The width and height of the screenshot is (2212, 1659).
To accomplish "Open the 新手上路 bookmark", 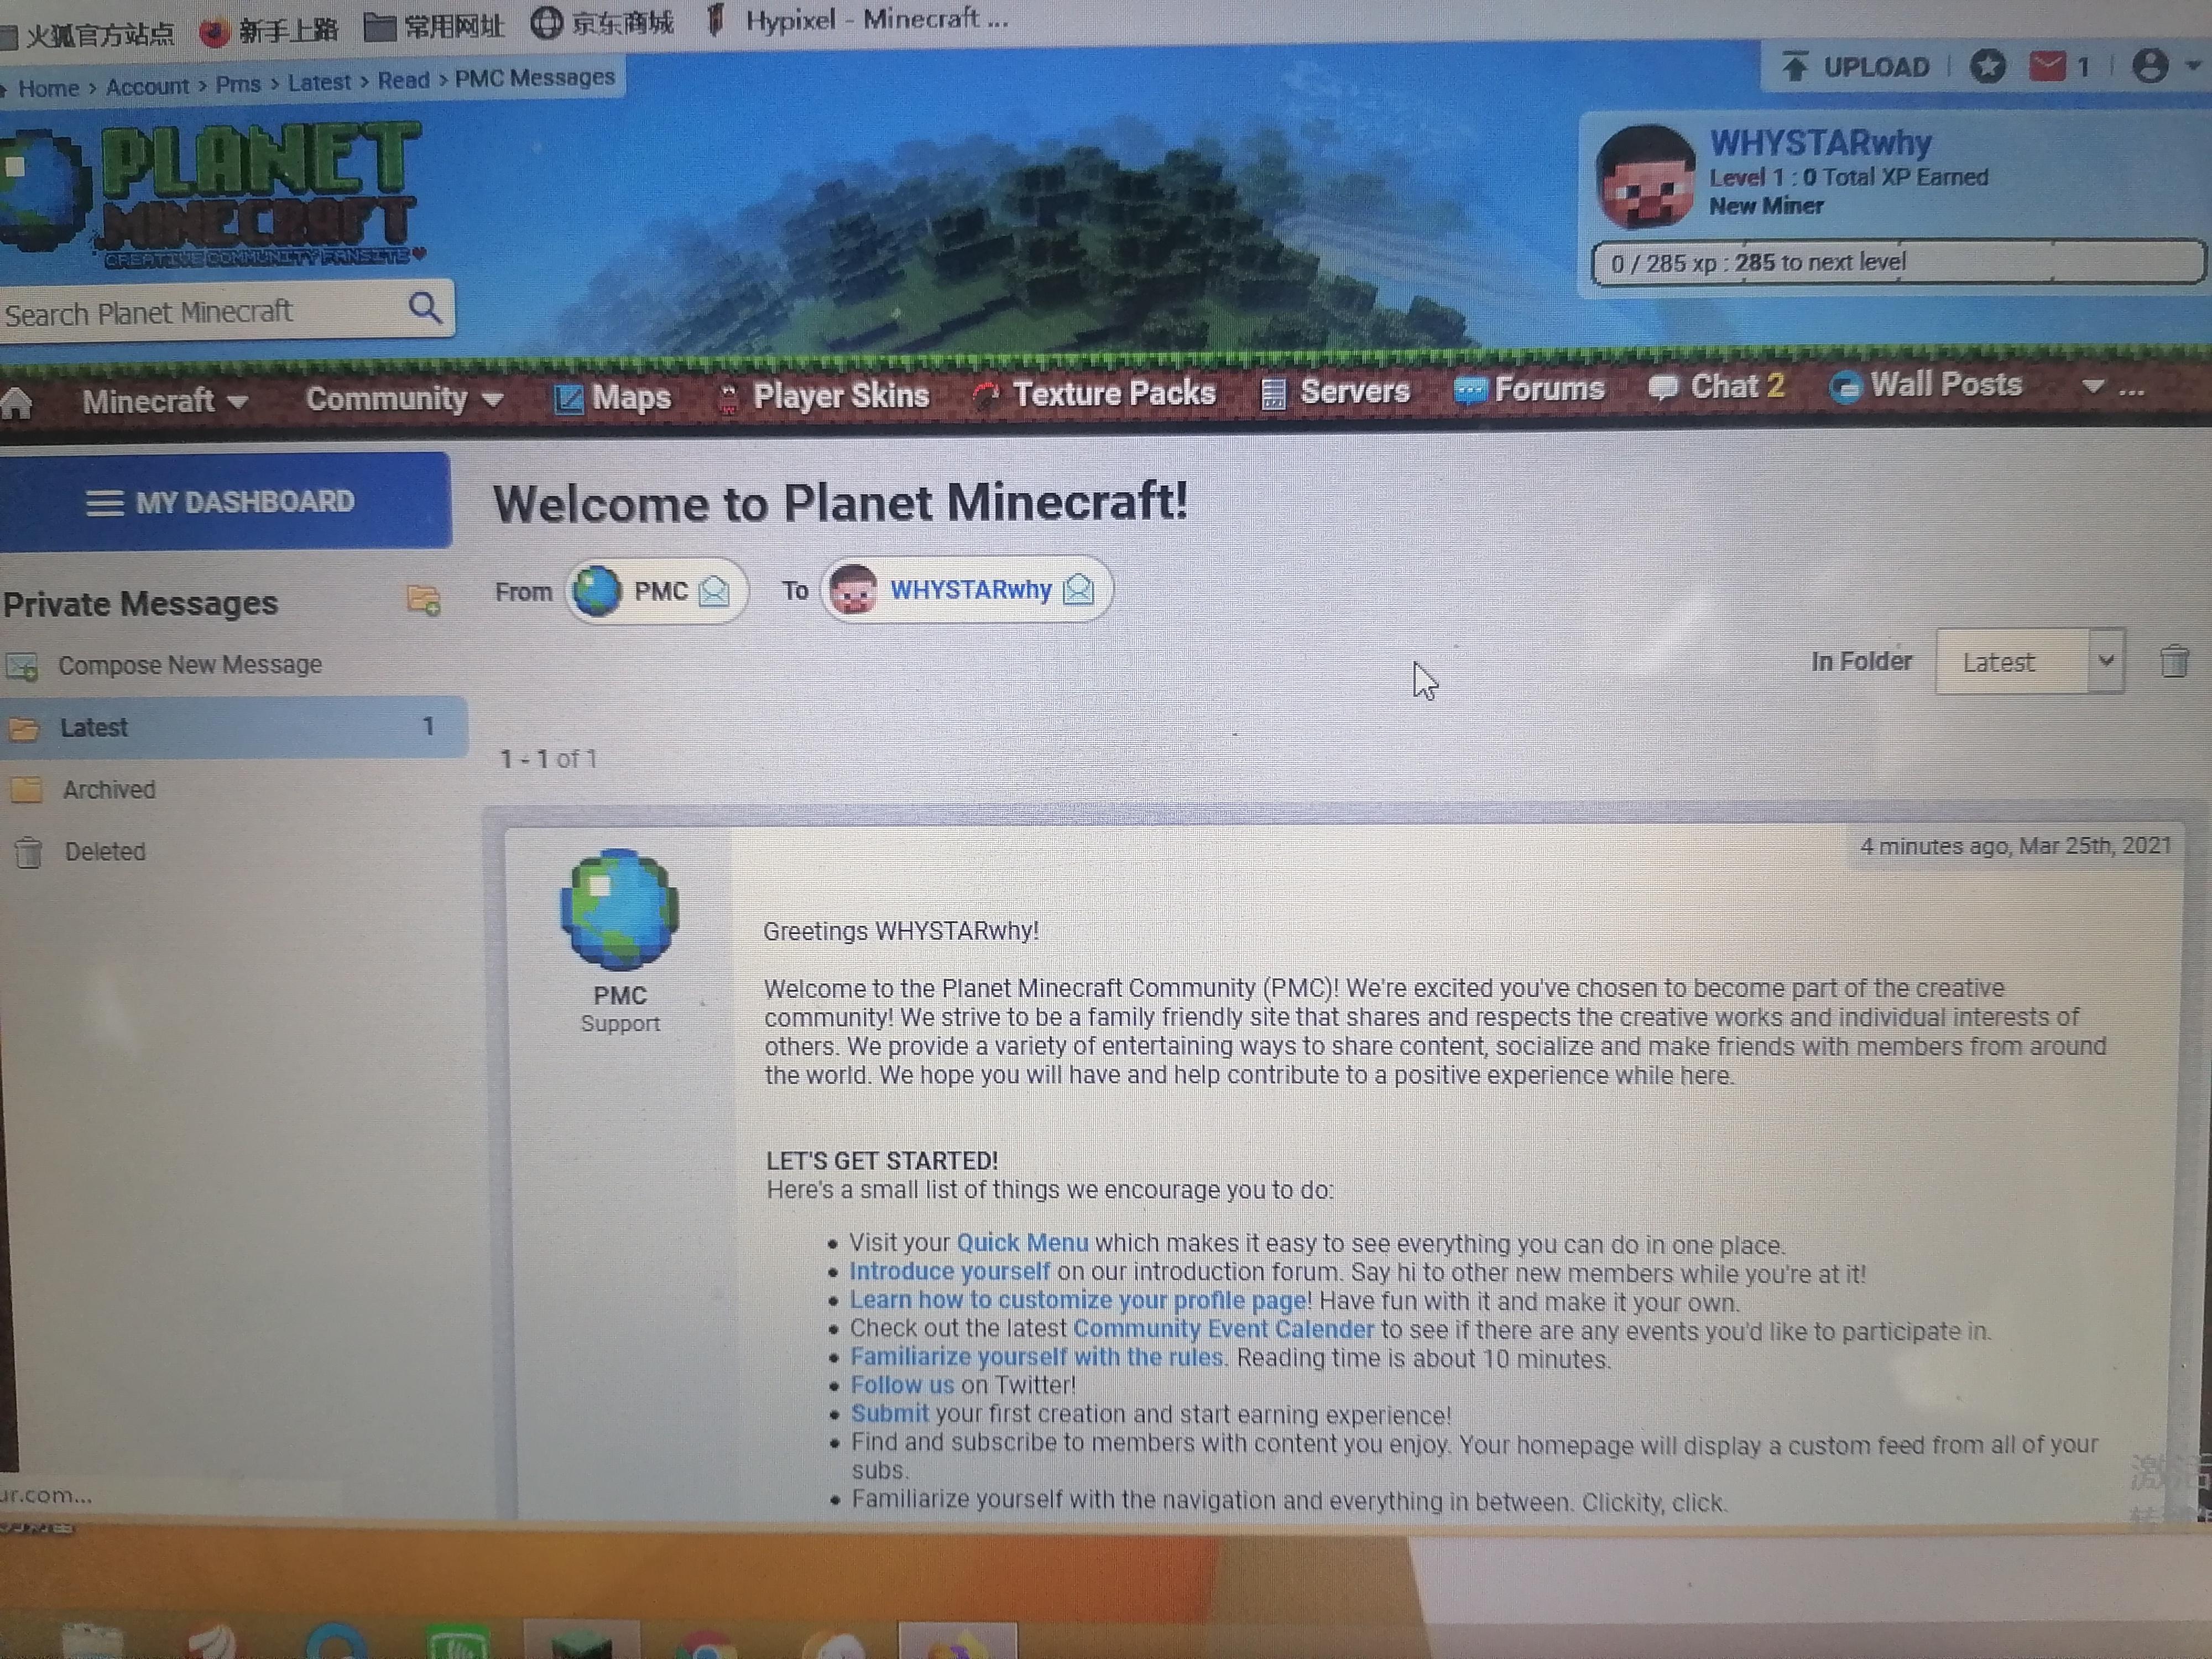I will 268,31.
